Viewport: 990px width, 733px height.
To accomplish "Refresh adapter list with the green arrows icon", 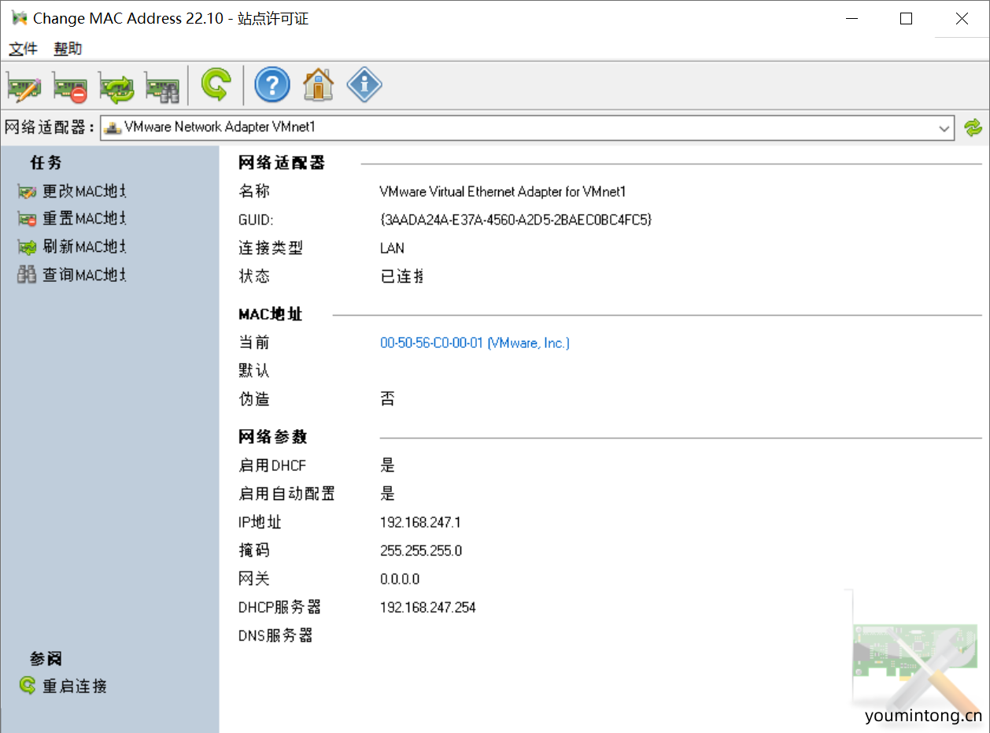I will tap(973, 128).
